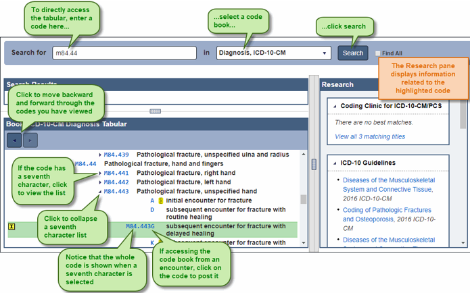Image resolution: width=470 pixels, height=293 pixels.
Task: Collapse the Coding Clinic for ICD-10-CM/PCS section
Action: pos(335,106)
